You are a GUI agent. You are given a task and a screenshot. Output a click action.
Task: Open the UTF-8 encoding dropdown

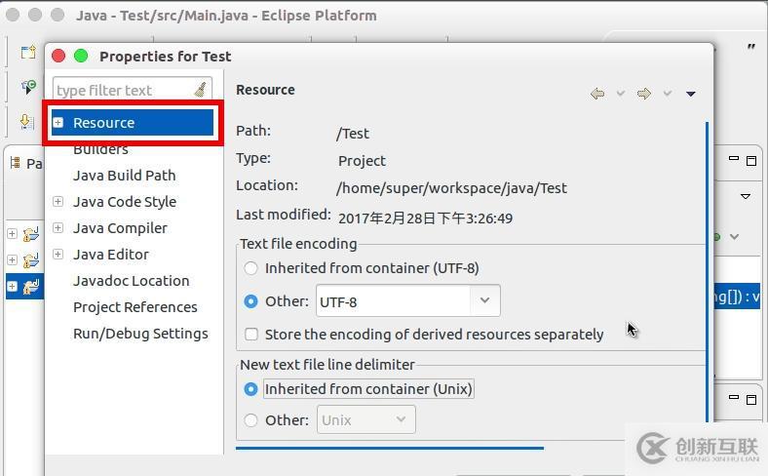pyautogui.click(x=484, y=301)
